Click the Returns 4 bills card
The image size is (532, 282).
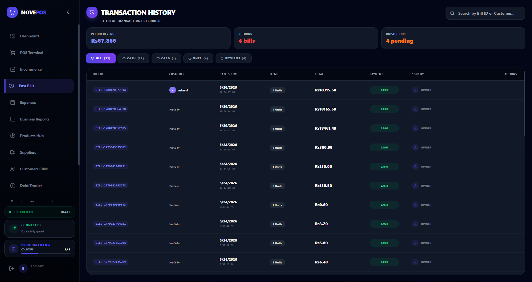pyautogui.click(x=306, y=38)
